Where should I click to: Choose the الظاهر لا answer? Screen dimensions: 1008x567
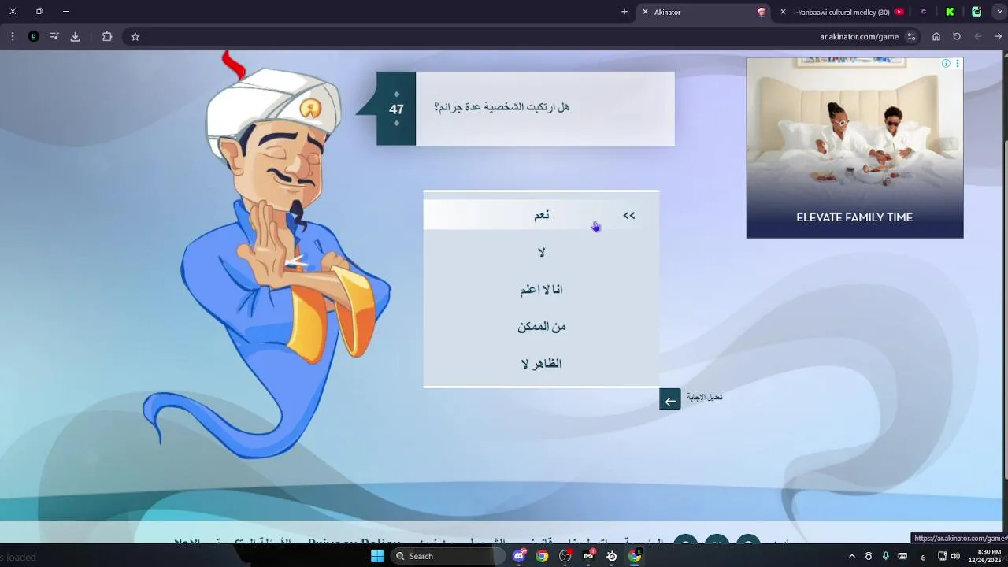pyautogui.click(x=541, y=363)
